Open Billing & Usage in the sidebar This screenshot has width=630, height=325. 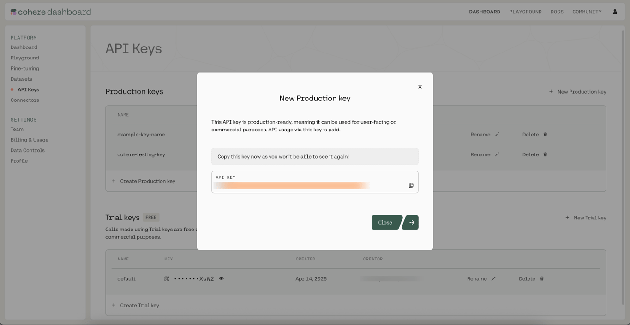(x=30, y=140)
